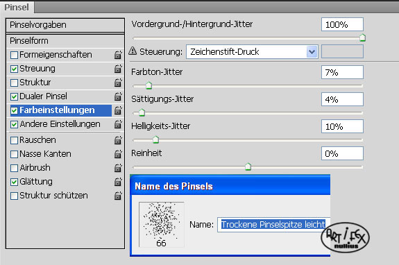Switch to the Pinsel panel tab
This screenshot has width=399, height=265.
tap(17, 7)
